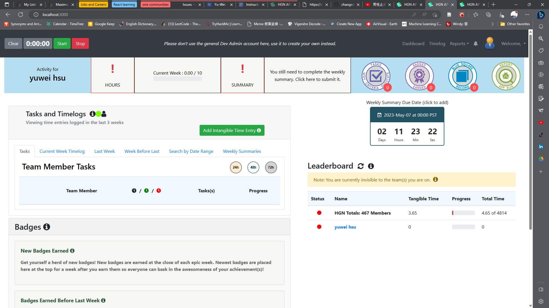The width and height of the screenshot is (549, 308).
Task: Toggle the 72h task filter circle
Action: pos(271,167)
